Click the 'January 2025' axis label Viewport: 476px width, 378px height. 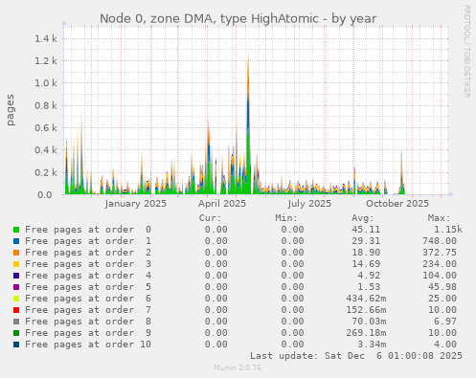pos(136,204)
